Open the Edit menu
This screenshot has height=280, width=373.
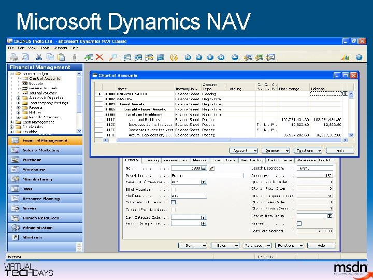click(21, 48)
